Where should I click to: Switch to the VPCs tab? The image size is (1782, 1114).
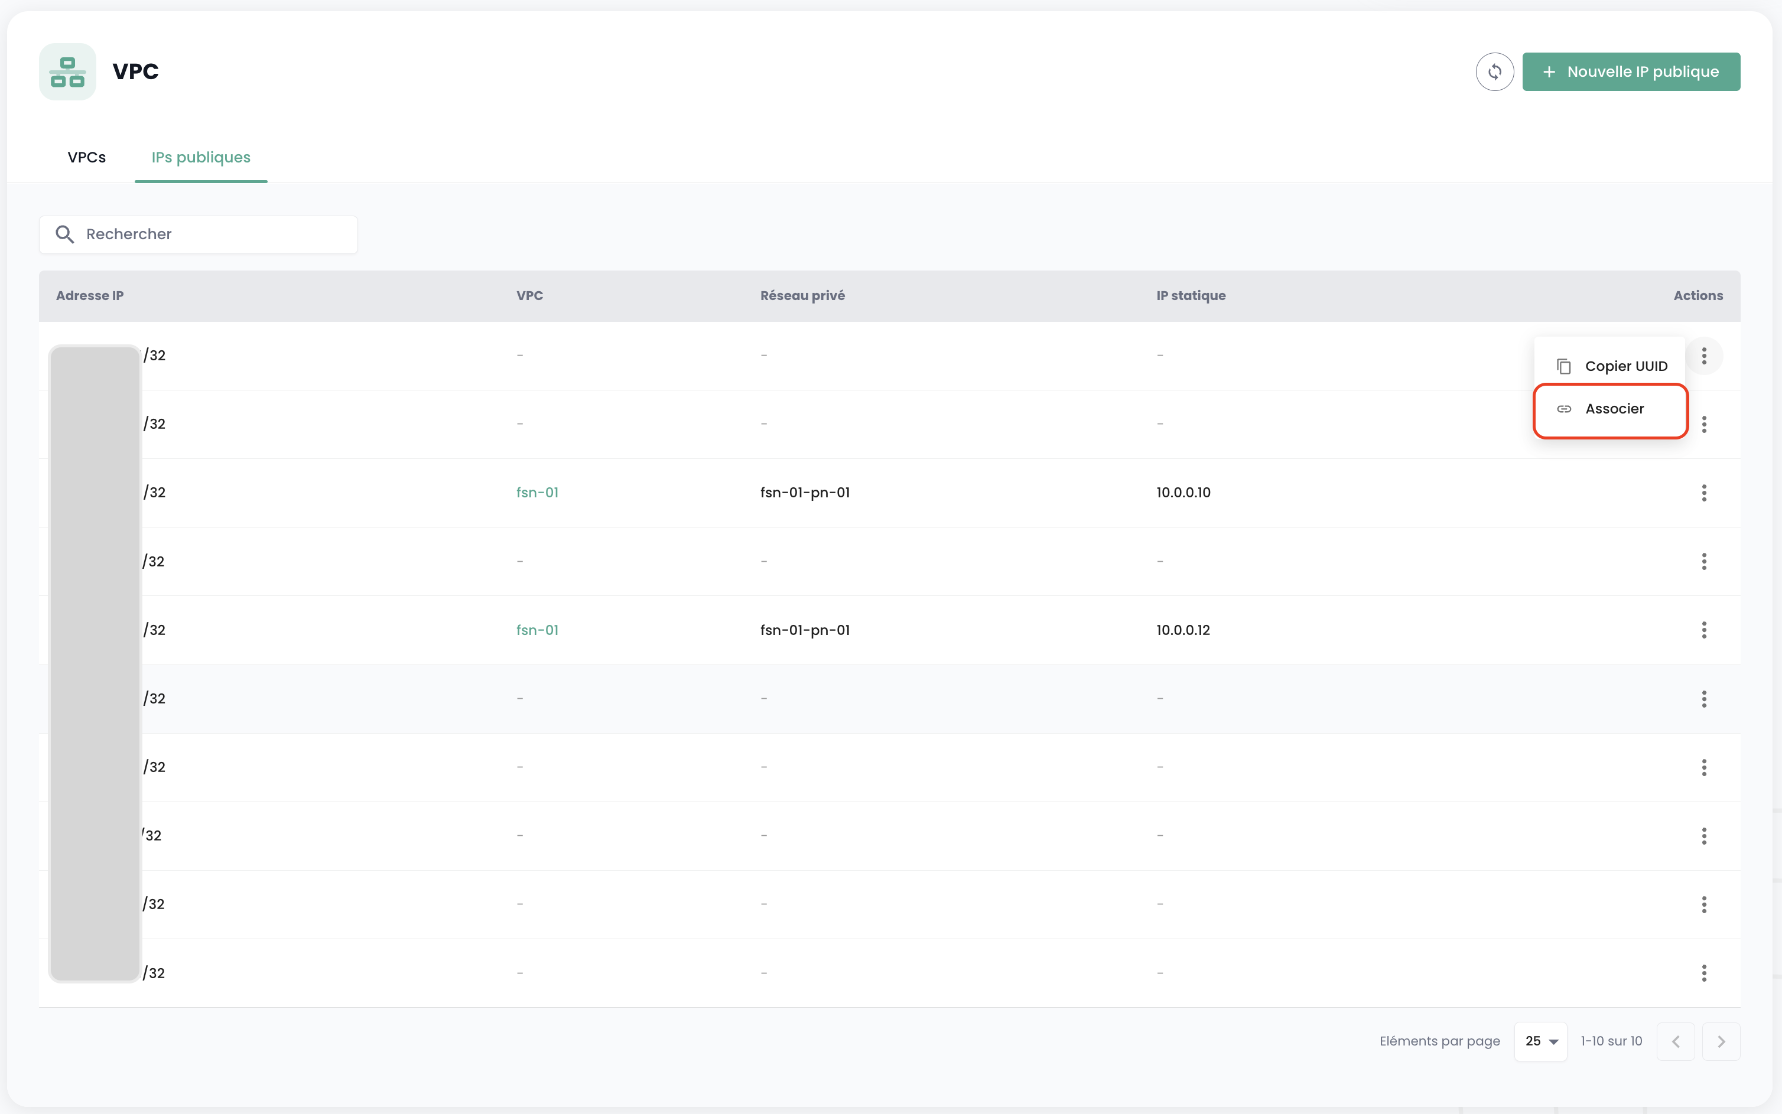pyautogui.click(x=86, y=157)
